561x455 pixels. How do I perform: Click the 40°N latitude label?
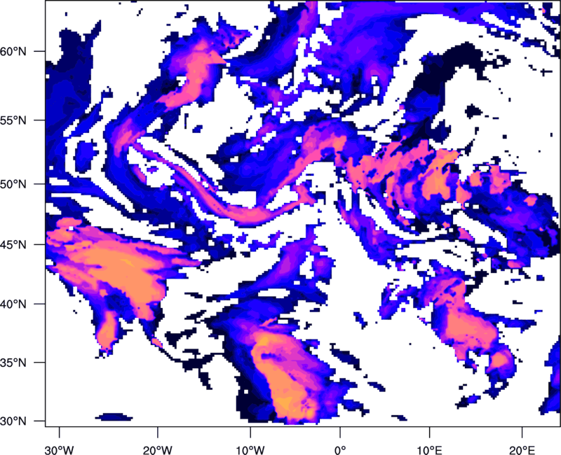tap(13, 304)
